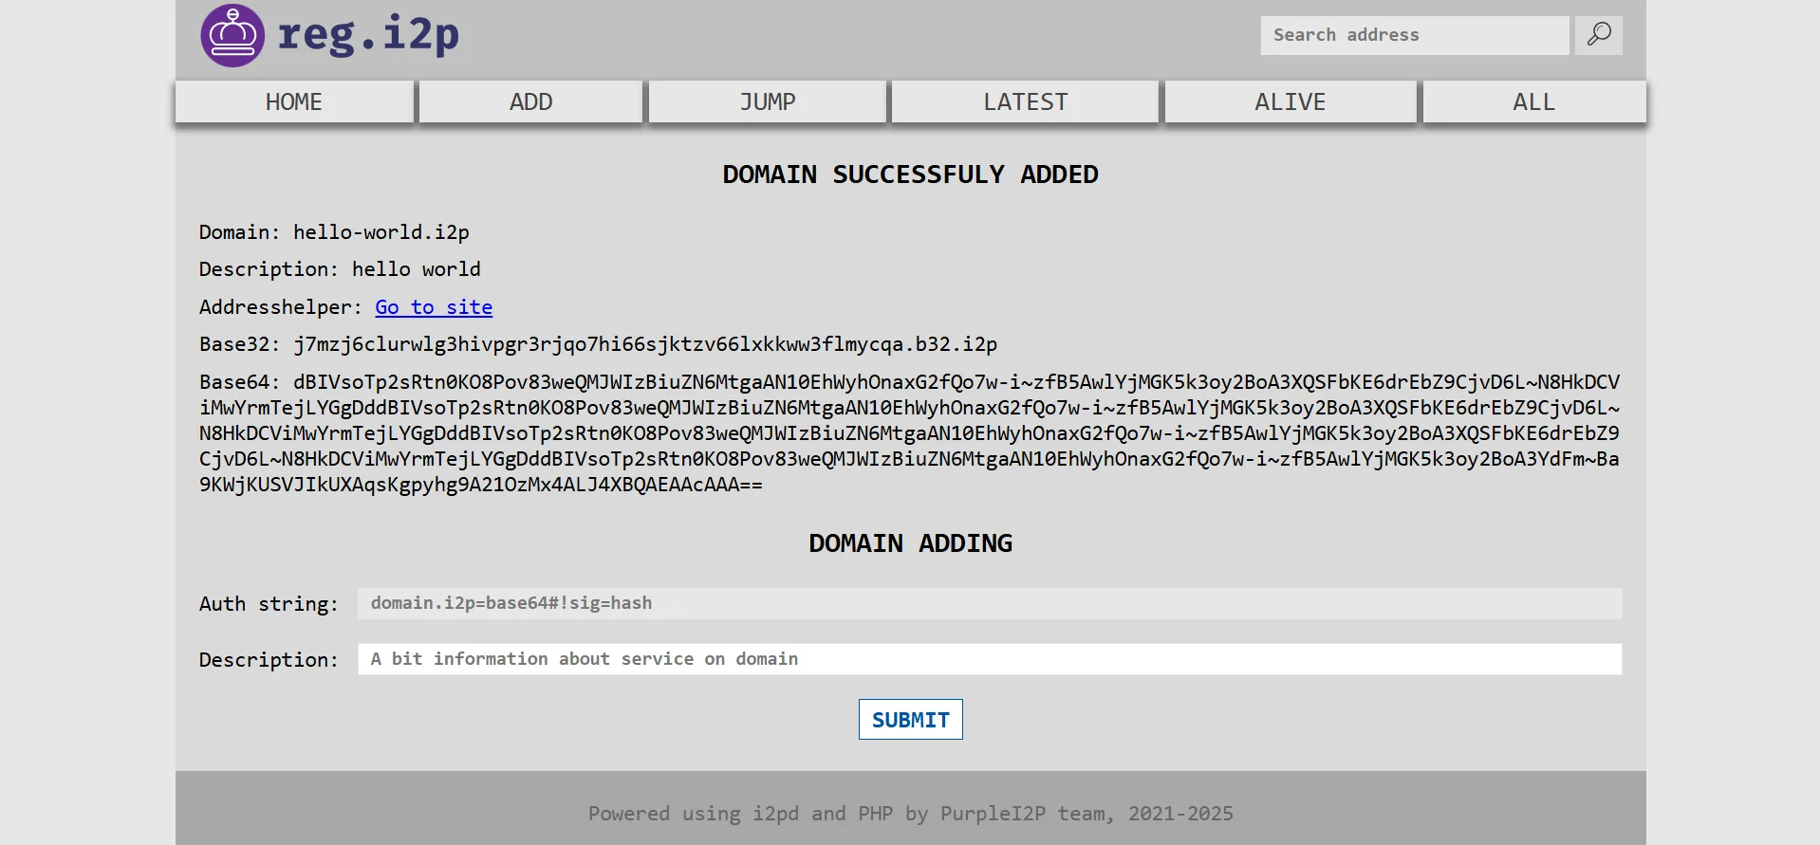Open the HOME navigation tab

click(294, 102)
